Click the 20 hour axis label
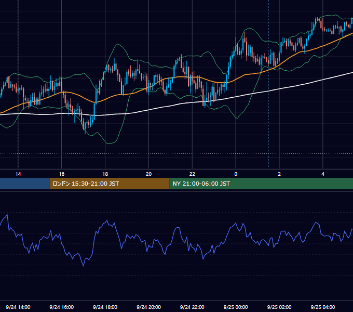Viewport: 353px width, 312px height. (x=148, y=174)
